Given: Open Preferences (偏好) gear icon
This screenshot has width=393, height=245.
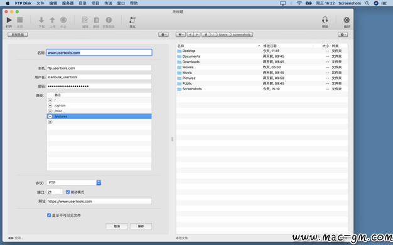Looking at the screenshot, I should point(347,20).
